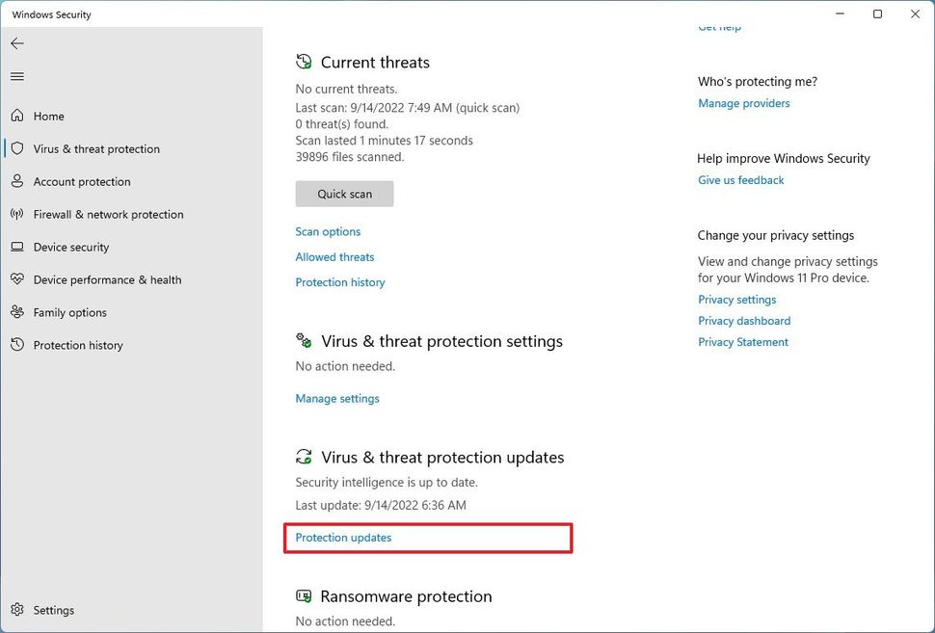Open Account protection in the sidebar

pyautogui.click(x=82, y=181)
